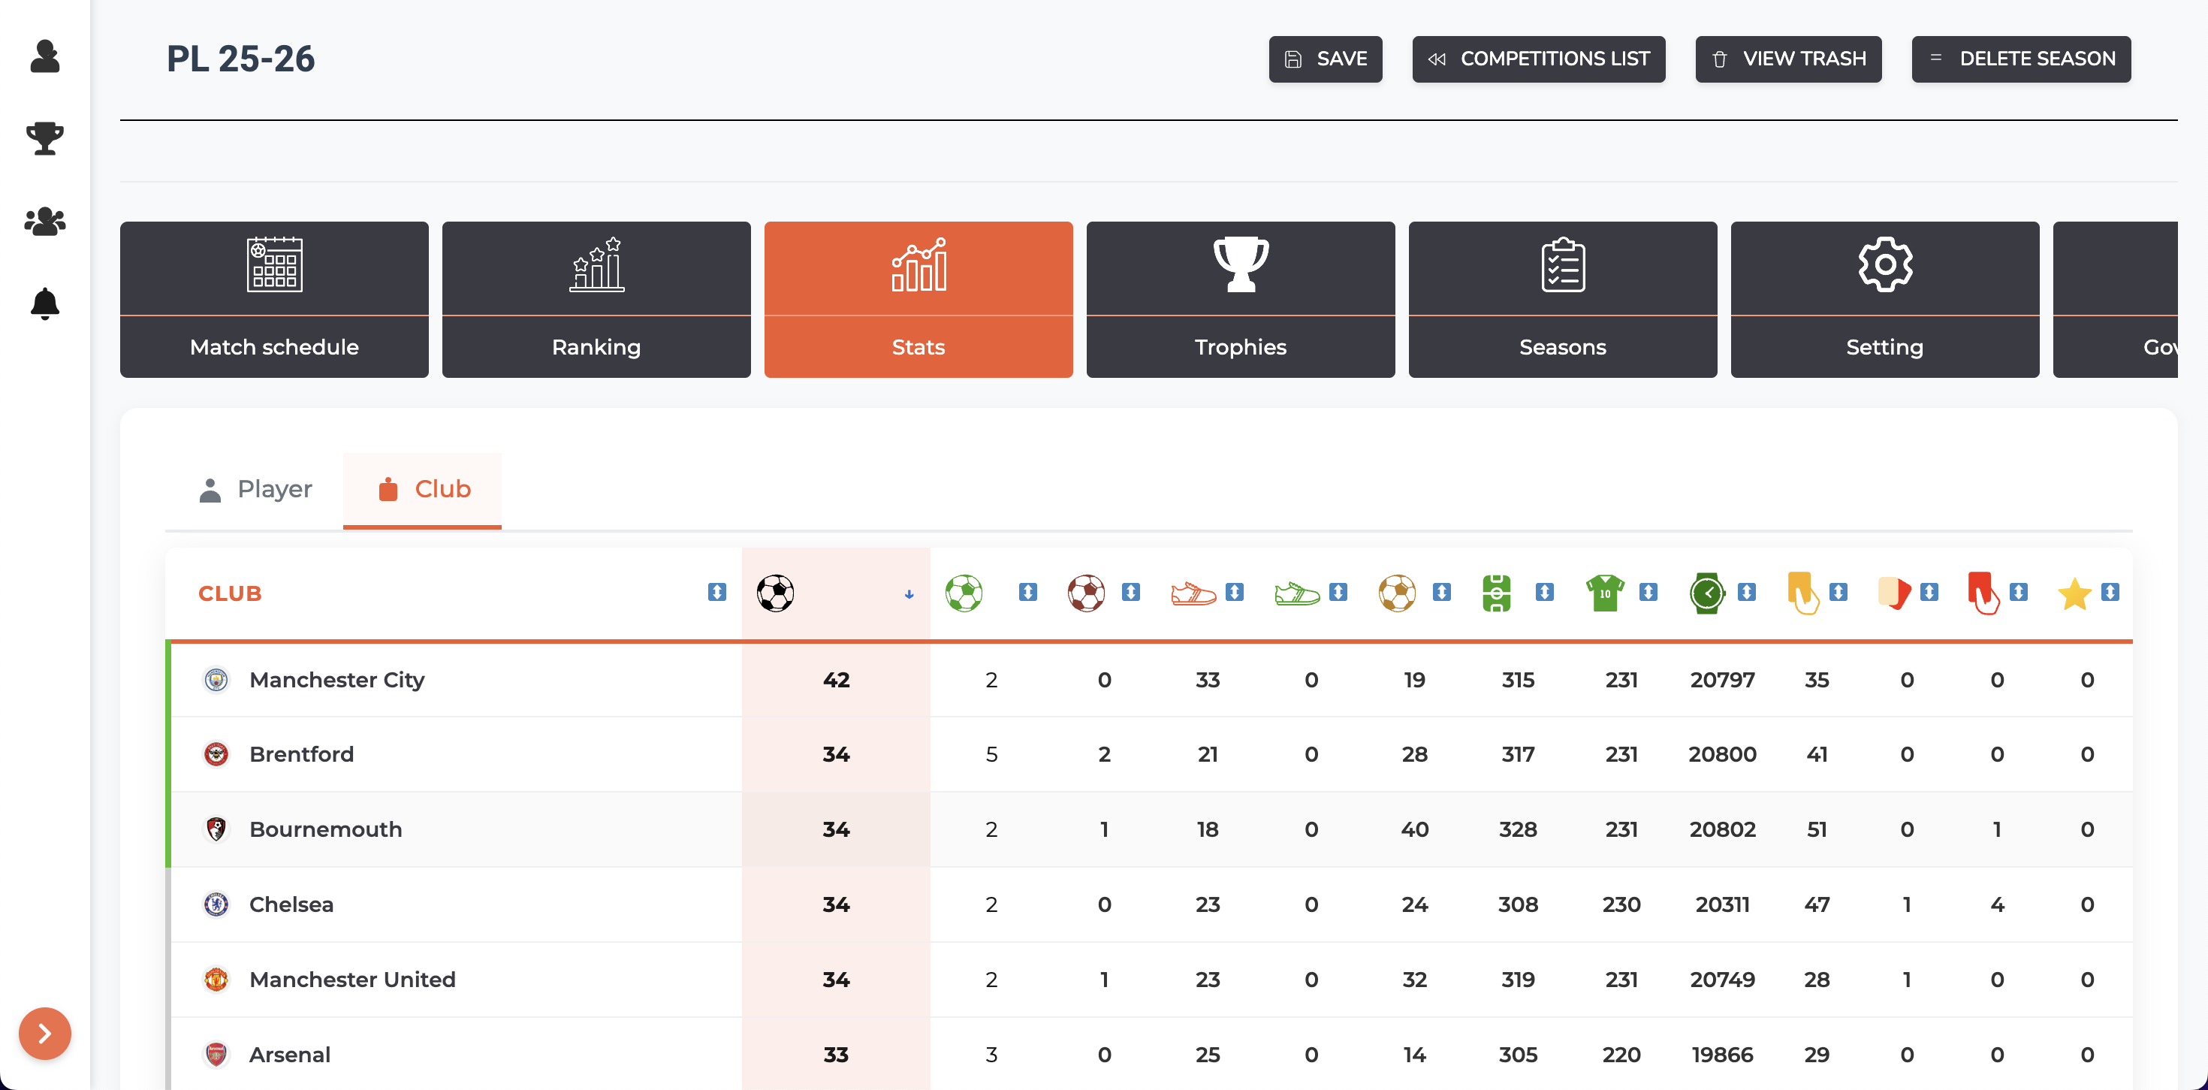This screenshot has width=2208, height=1090.
Task: Click the green stopwatch minutes column icon
Action: (1706, 593)
